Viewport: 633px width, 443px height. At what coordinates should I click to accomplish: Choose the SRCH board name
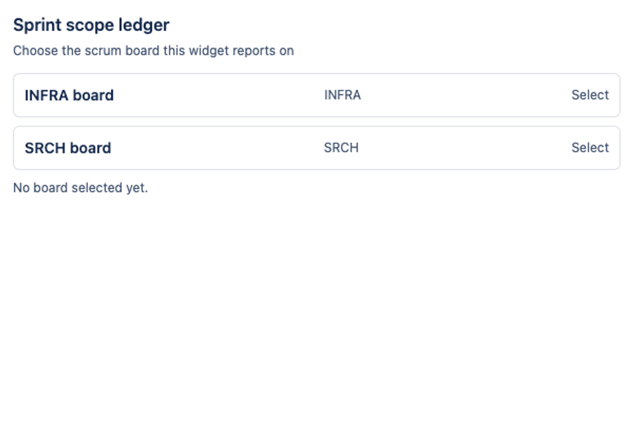(68, 148)
